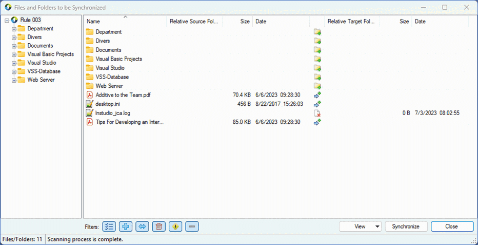
Task: Click the add-folder action icon for Documents row
Action: tap(317, 50)
